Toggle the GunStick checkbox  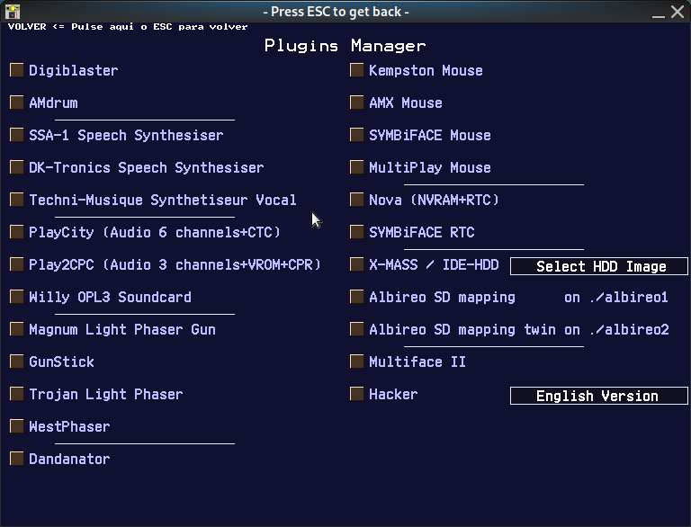[x=17, y=362]
